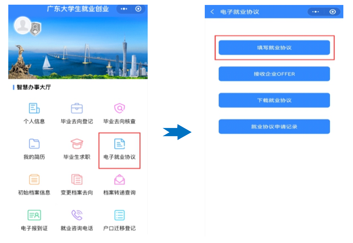
Task: Open the 个人信息 icon
Action: 34,108
